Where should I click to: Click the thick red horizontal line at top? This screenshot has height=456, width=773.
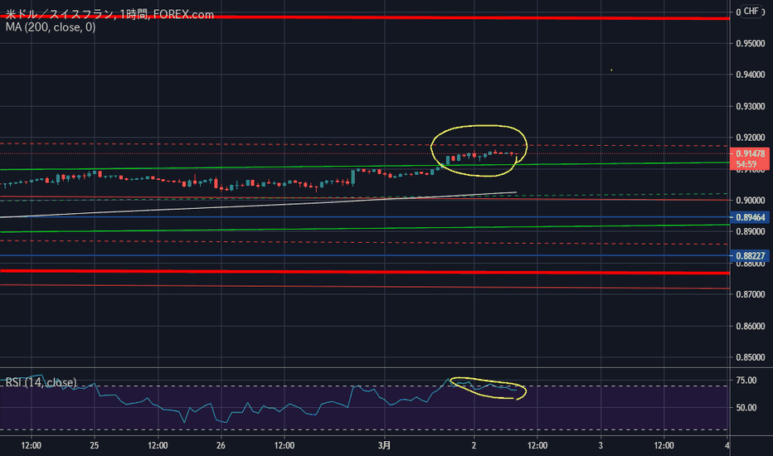365,17
